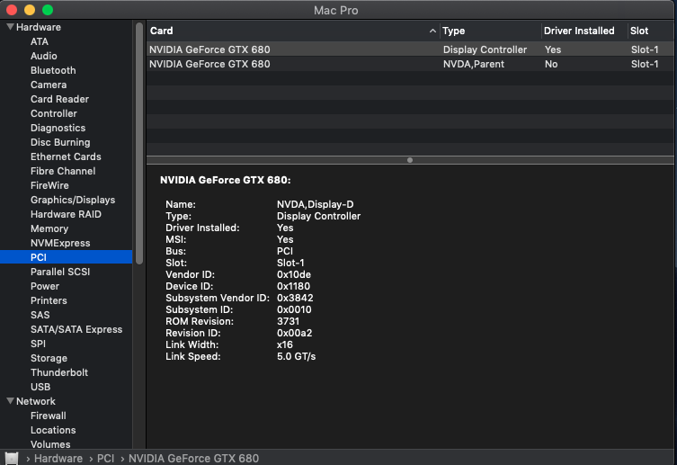Click the Vendor ID value 0x10de
The width and height of the screenshot is (677, 465).
294,274
